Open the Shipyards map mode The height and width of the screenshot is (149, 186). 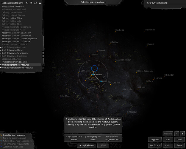pyautogui.click(x=155, y=139)
